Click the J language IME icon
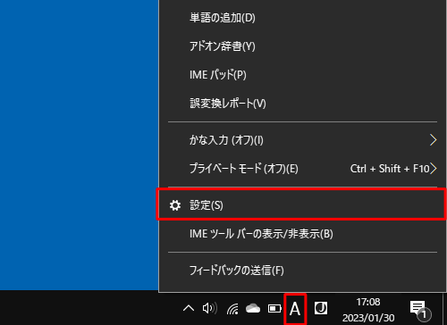This screenshot has height=325, width=447. click(321, 308)
